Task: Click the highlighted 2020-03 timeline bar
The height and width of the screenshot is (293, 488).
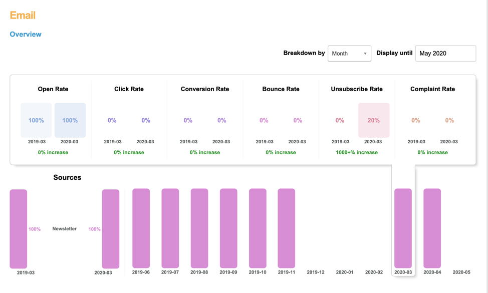Action: pyautogui.click(x=403, y=228)
